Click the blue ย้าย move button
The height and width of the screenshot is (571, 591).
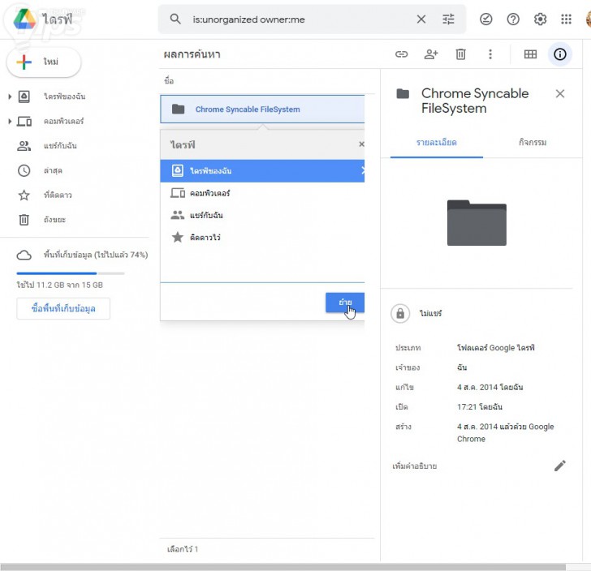point(345,303)
